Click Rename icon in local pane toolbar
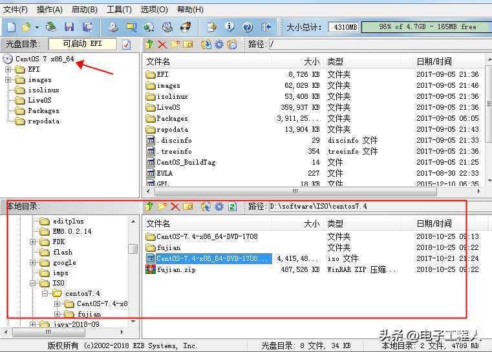 pos(187,207)
